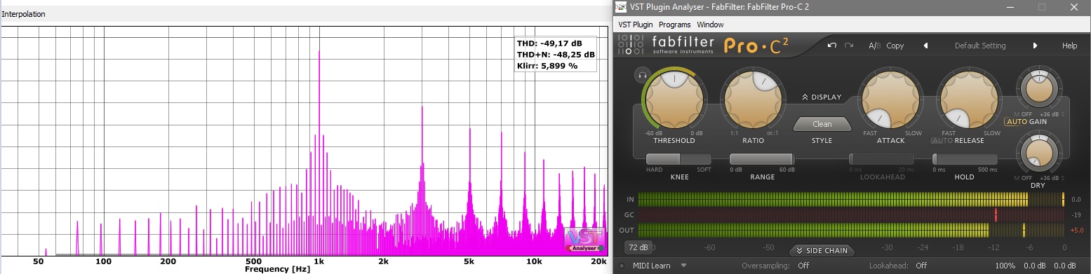
Task: Open the Oversampling Off selector
Action: tap(803, 266)
